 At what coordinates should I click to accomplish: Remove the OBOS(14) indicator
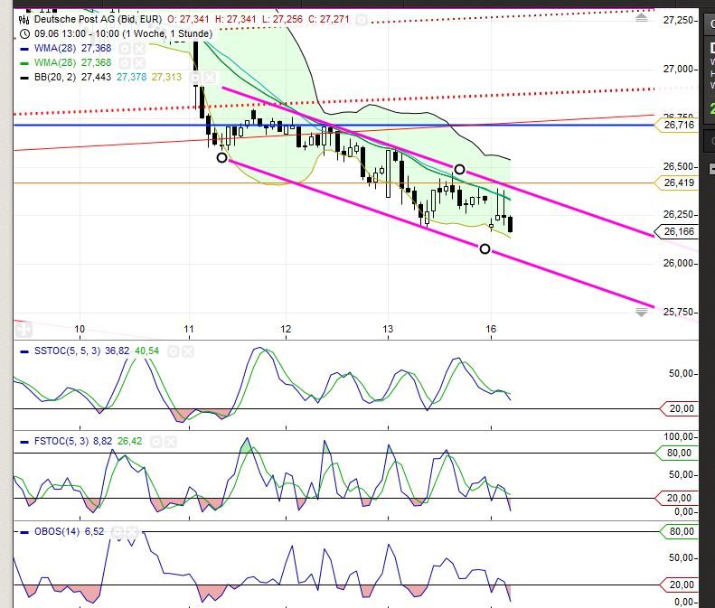(x=132, y=532)
